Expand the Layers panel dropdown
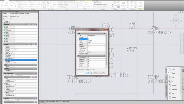Image resolution: width=184 pixels, height=104 pixels. 68,9
